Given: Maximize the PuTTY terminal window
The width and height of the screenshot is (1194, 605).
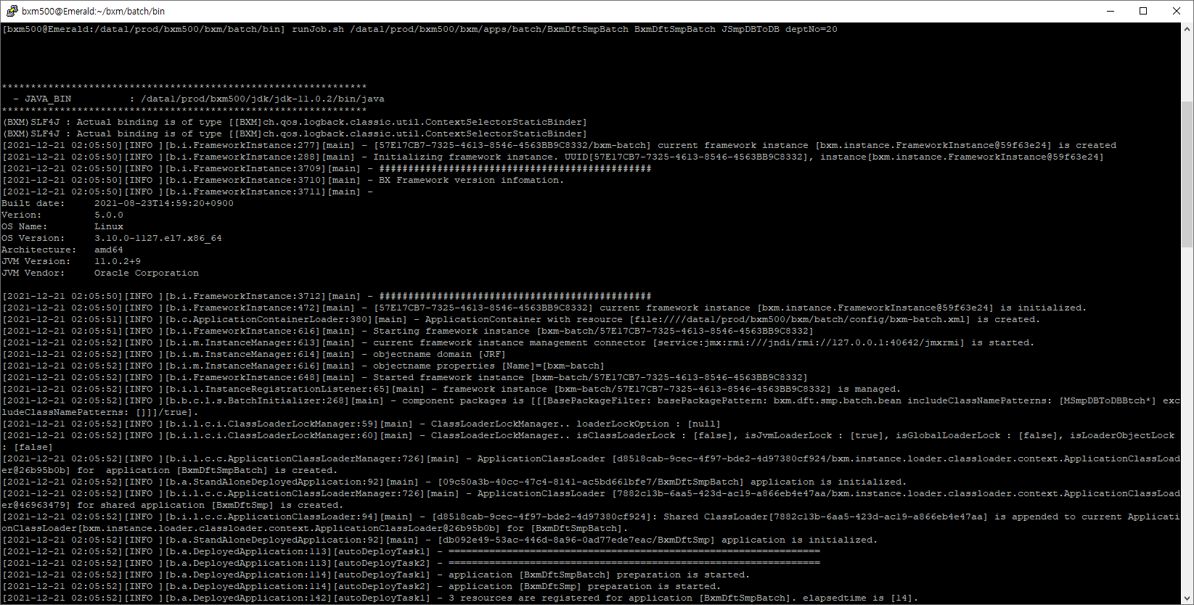Looking at the screenshot, I should 1143,11.
